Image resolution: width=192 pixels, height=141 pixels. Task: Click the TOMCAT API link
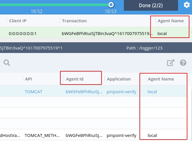[x=33, y=92]
